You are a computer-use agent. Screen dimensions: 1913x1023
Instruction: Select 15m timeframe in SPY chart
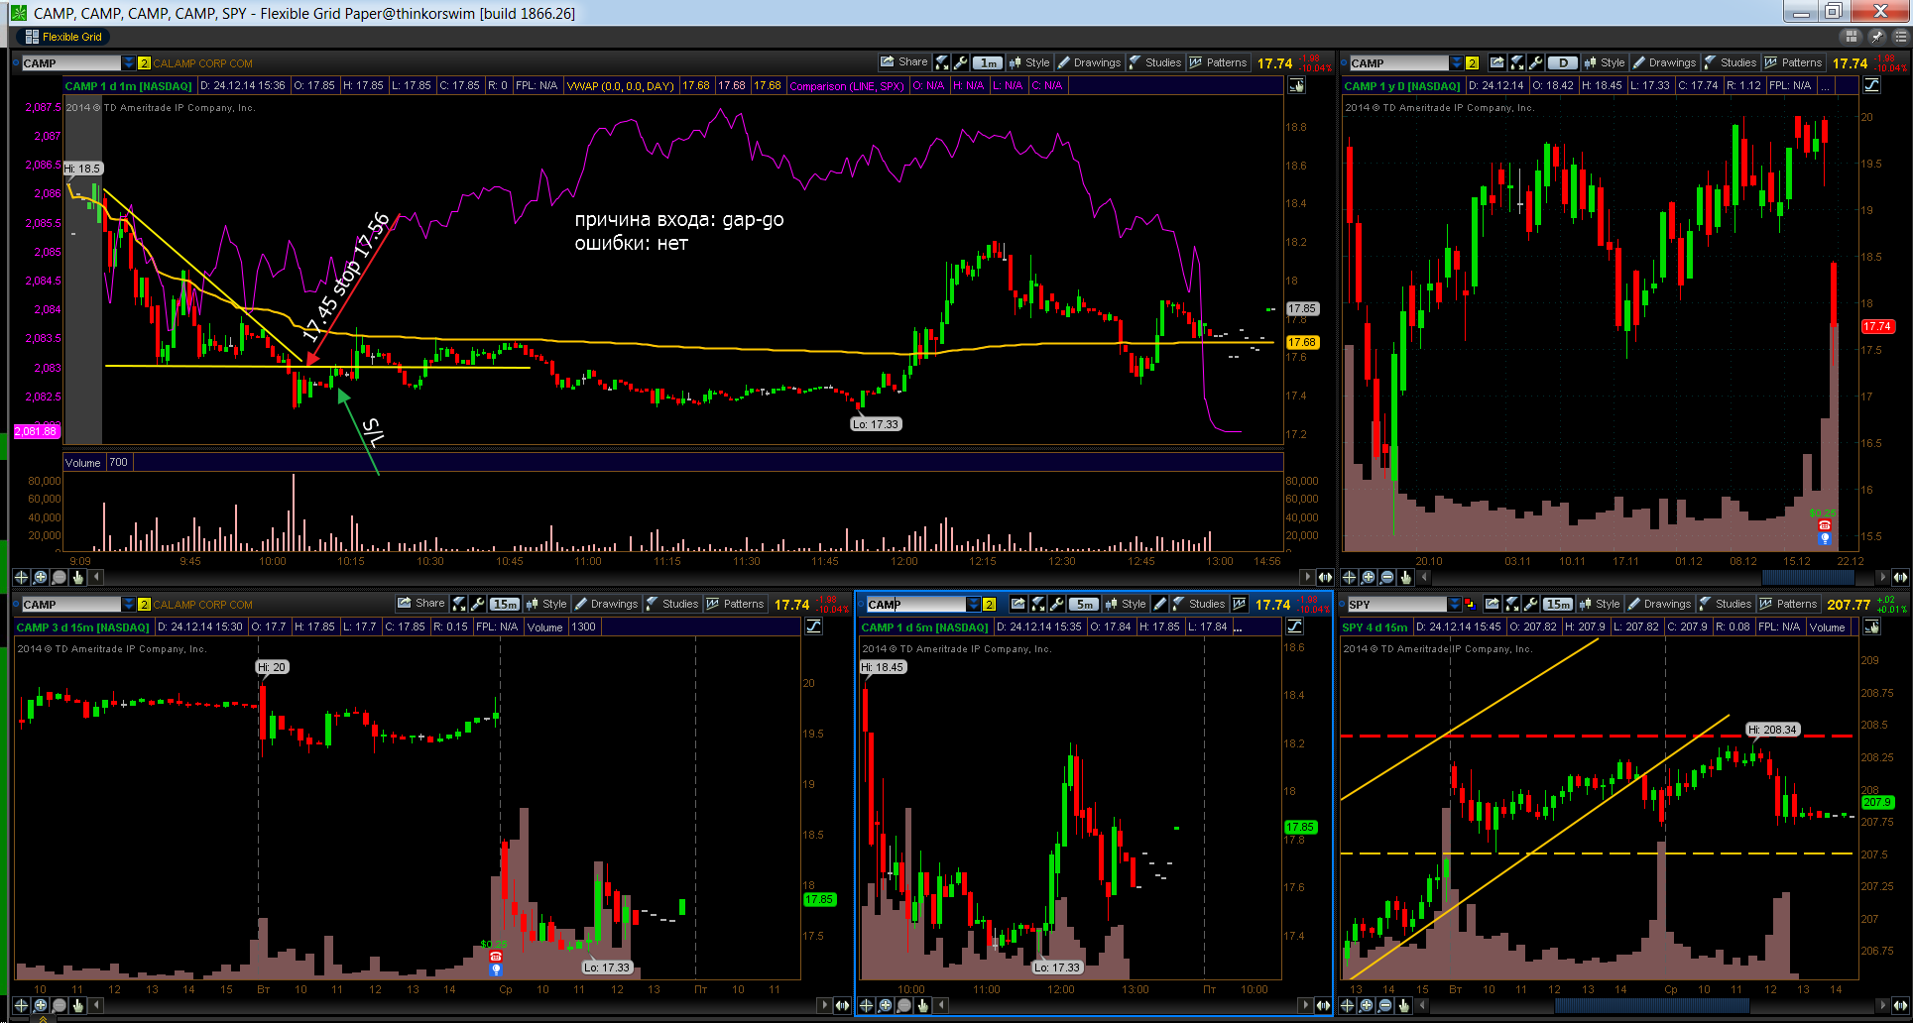tap(1559, 604)
